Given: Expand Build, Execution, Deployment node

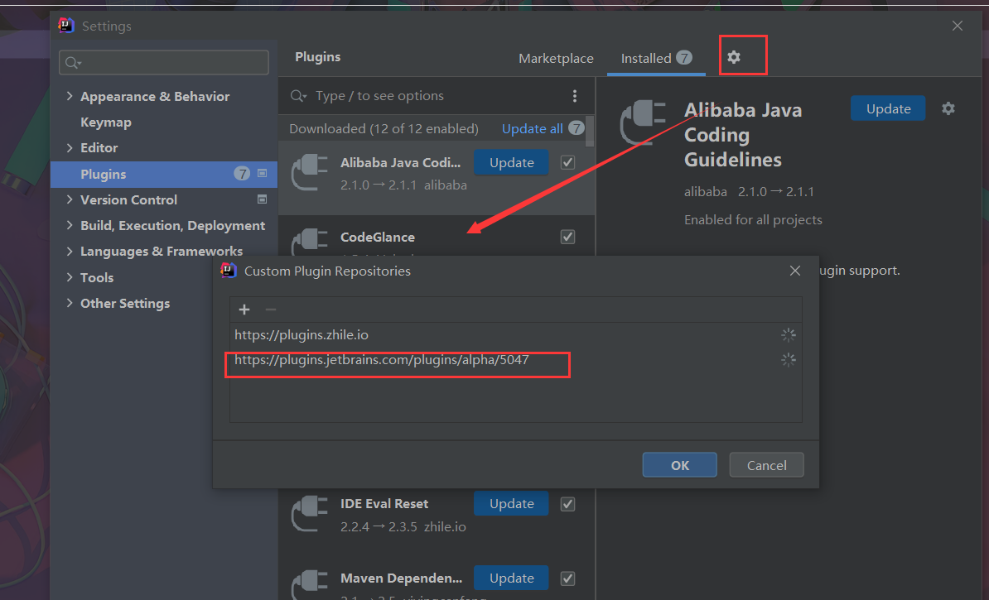Looking at the screenshot, I should (x=70, y=225).
